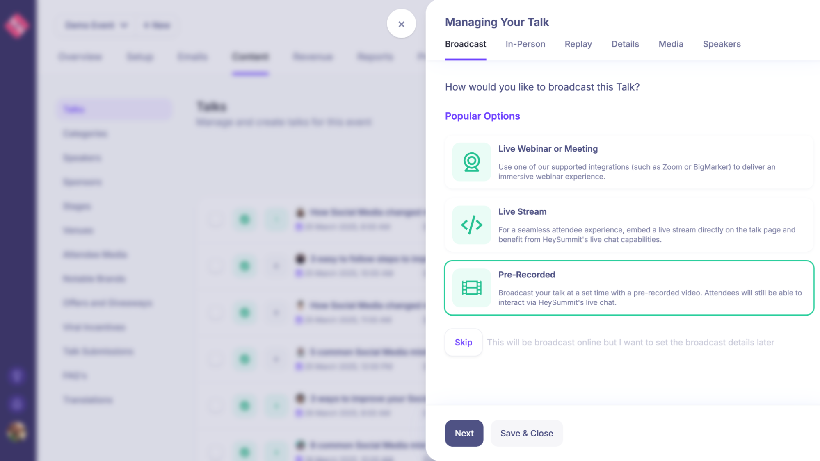This screenshot has width=820, height=461.
Task: Open the Media tab
Action: [x=671, y=44]
